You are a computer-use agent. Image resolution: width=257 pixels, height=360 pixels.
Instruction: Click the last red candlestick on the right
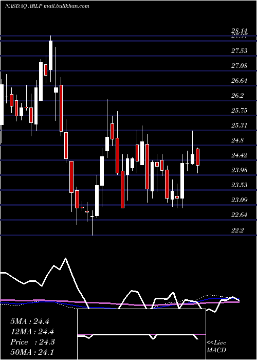click(197, 157)
